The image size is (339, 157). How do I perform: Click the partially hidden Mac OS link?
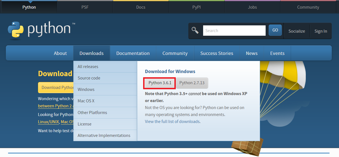coord(67,122)
